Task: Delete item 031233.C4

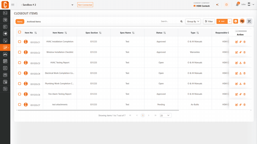Action: click(x=244, y=73)
